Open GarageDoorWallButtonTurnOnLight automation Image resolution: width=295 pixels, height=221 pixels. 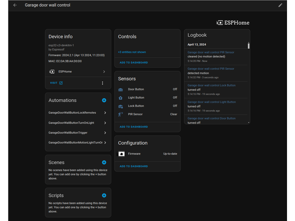78,123
